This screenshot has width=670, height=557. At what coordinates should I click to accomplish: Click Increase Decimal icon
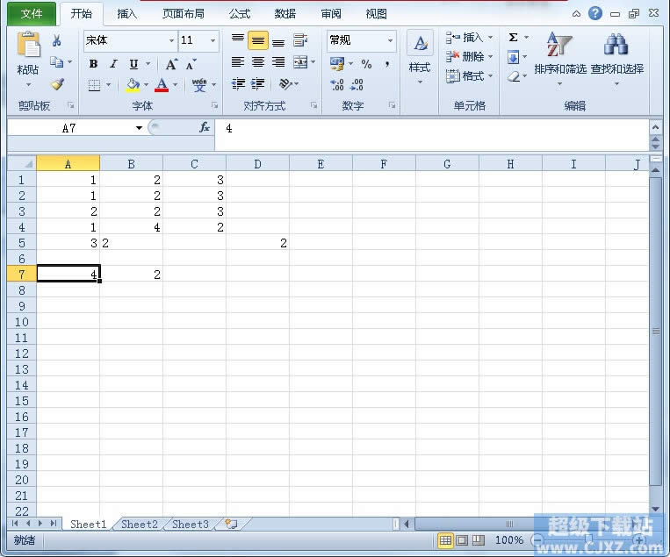pyautogui.click(x=336, y=84)
